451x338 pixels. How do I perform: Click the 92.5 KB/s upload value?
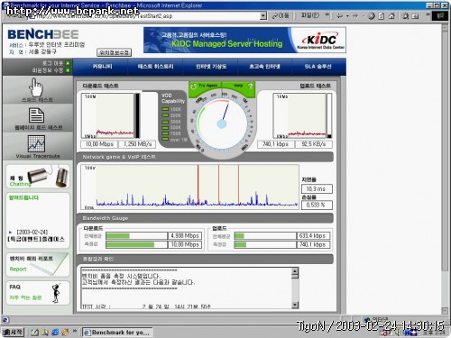tap(314, 144)
